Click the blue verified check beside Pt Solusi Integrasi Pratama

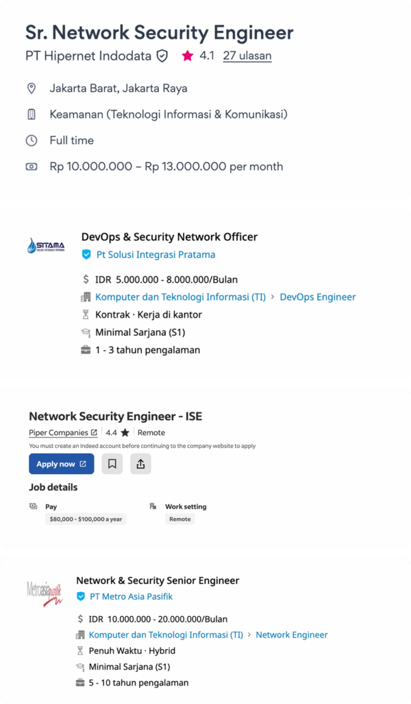click(x=86, y=254)
